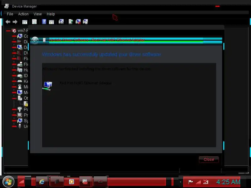Click the 'Red Hat VirtIO Ethernet Adapter' device name
This screenshot has height=188, width=251.
coord(86,83)
